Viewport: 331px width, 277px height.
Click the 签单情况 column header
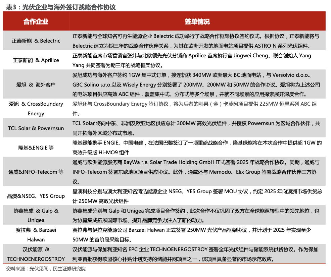197,21
